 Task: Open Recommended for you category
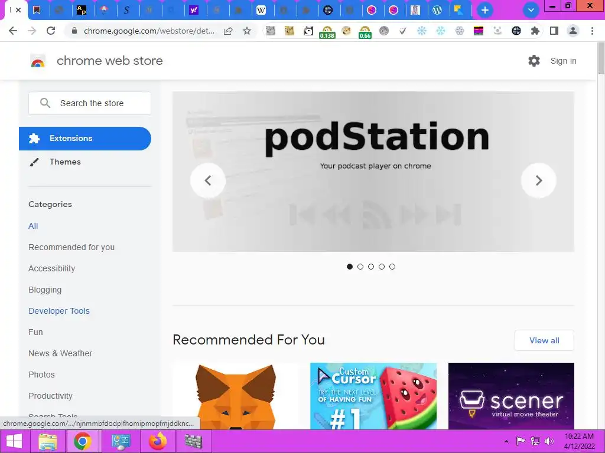71,247
